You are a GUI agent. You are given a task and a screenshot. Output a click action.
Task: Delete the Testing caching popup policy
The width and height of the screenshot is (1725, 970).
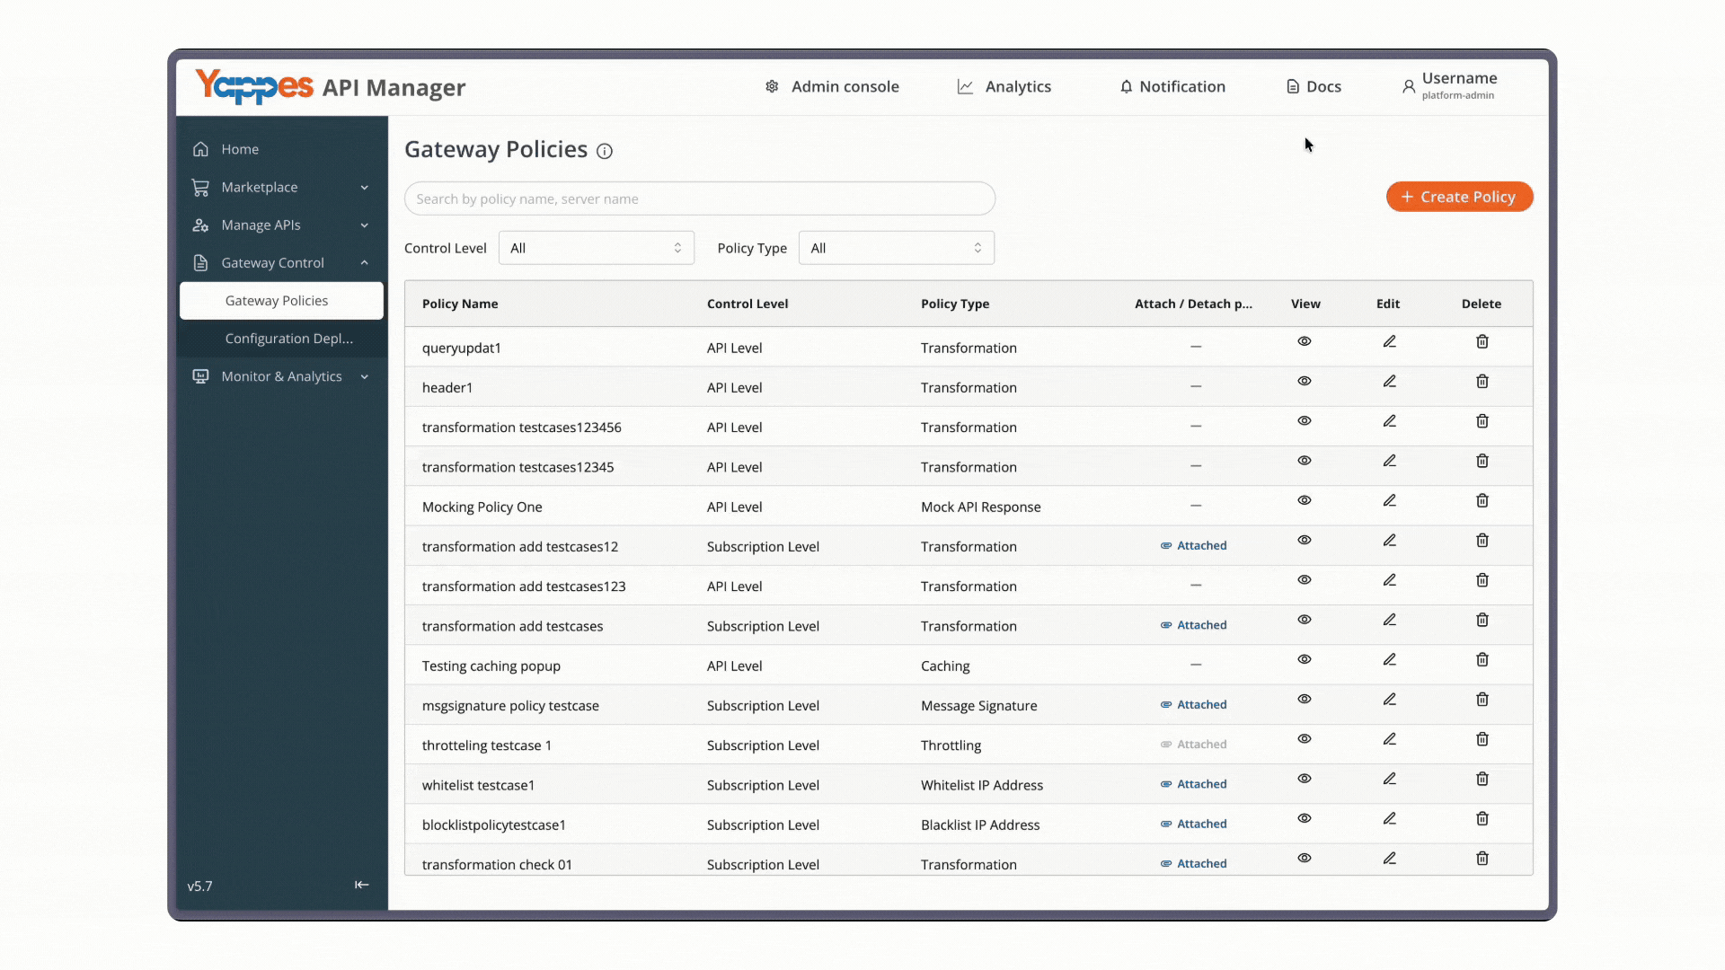coord(1482,659)
